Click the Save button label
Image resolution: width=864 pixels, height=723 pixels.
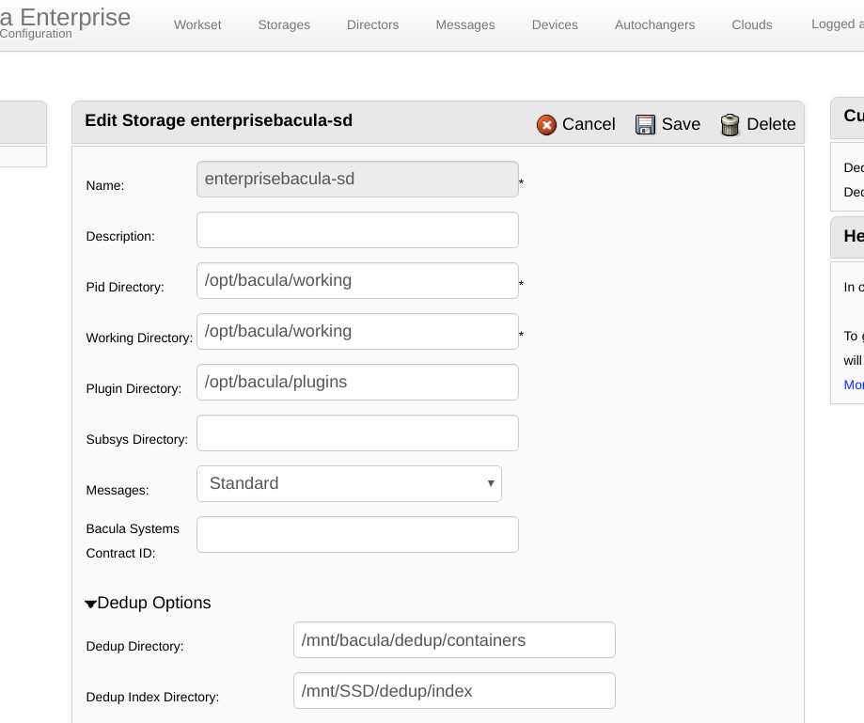coord(681,124)
